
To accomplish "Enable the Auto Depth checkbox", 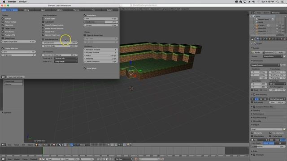I will [x=43, y=22].
